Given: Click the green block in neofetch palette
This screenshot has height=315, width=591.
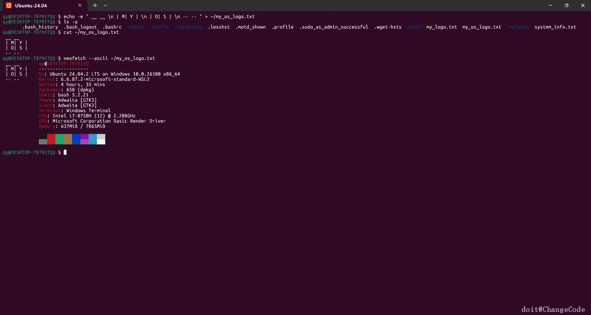Looking at the screenshot, I should 59,139.
